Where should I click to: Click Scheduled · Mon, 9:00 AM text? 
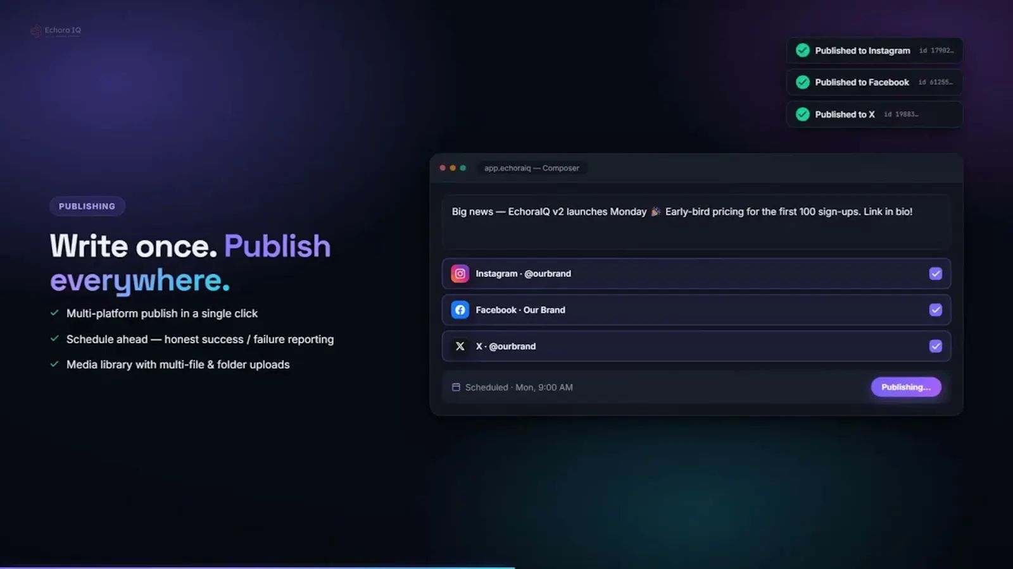[x=519, y=388]
